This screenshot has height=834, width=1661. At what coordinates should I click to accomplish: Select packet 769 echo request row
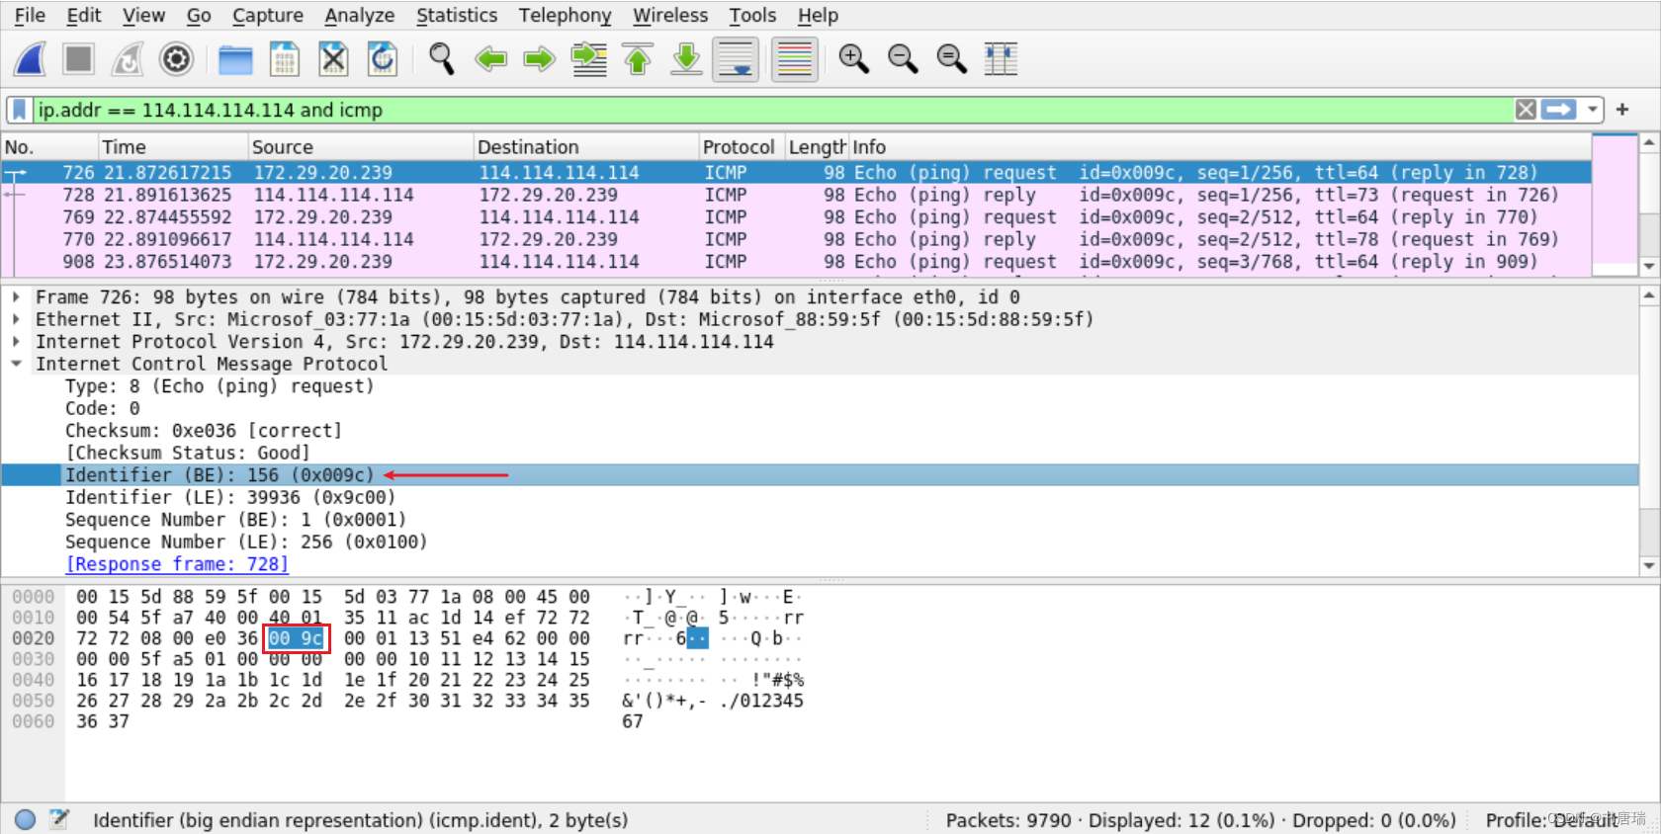[x=796, y=217]
